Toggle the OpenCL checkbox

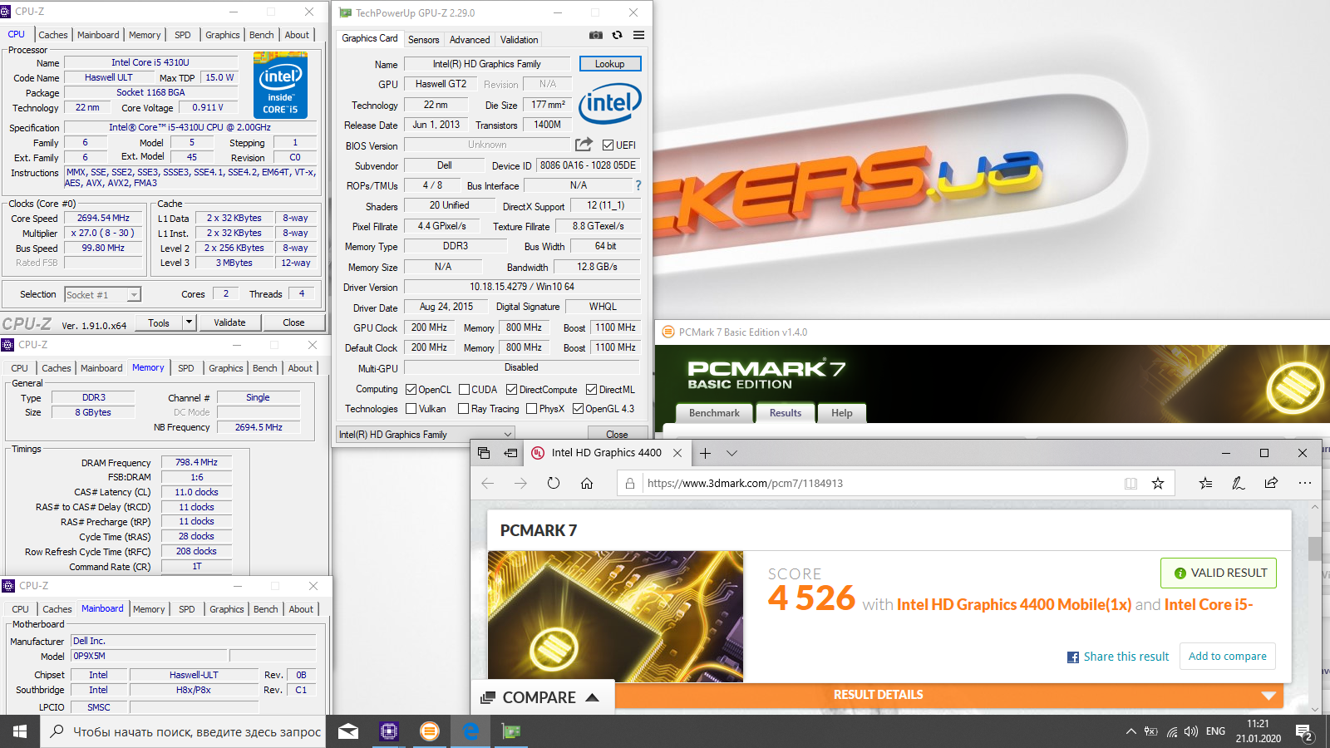tap(411, 389)
